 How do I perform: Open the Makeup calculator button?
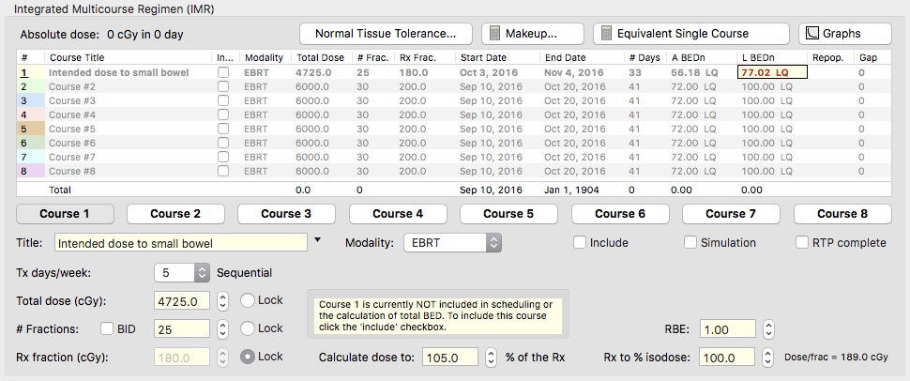coord(532,34)
